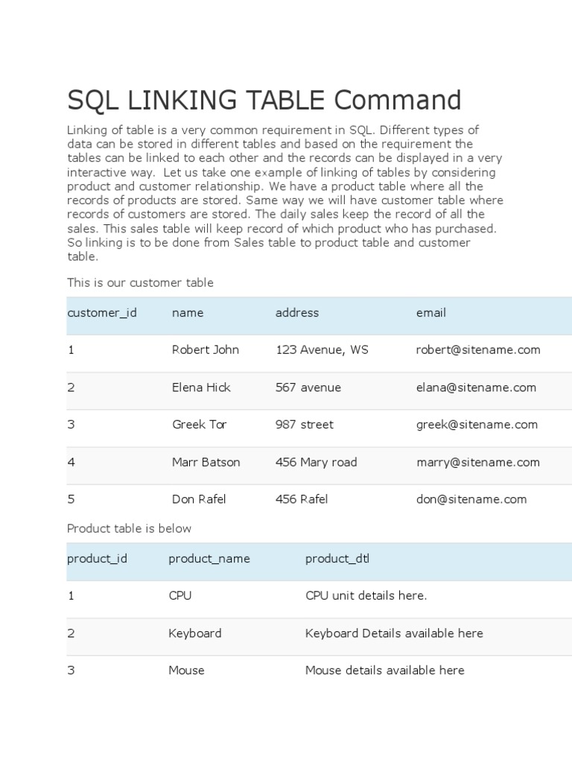Screen dimensions: 572x763
Task: Click the elana@sitename.com email address
Action: [x=476, y=387]
